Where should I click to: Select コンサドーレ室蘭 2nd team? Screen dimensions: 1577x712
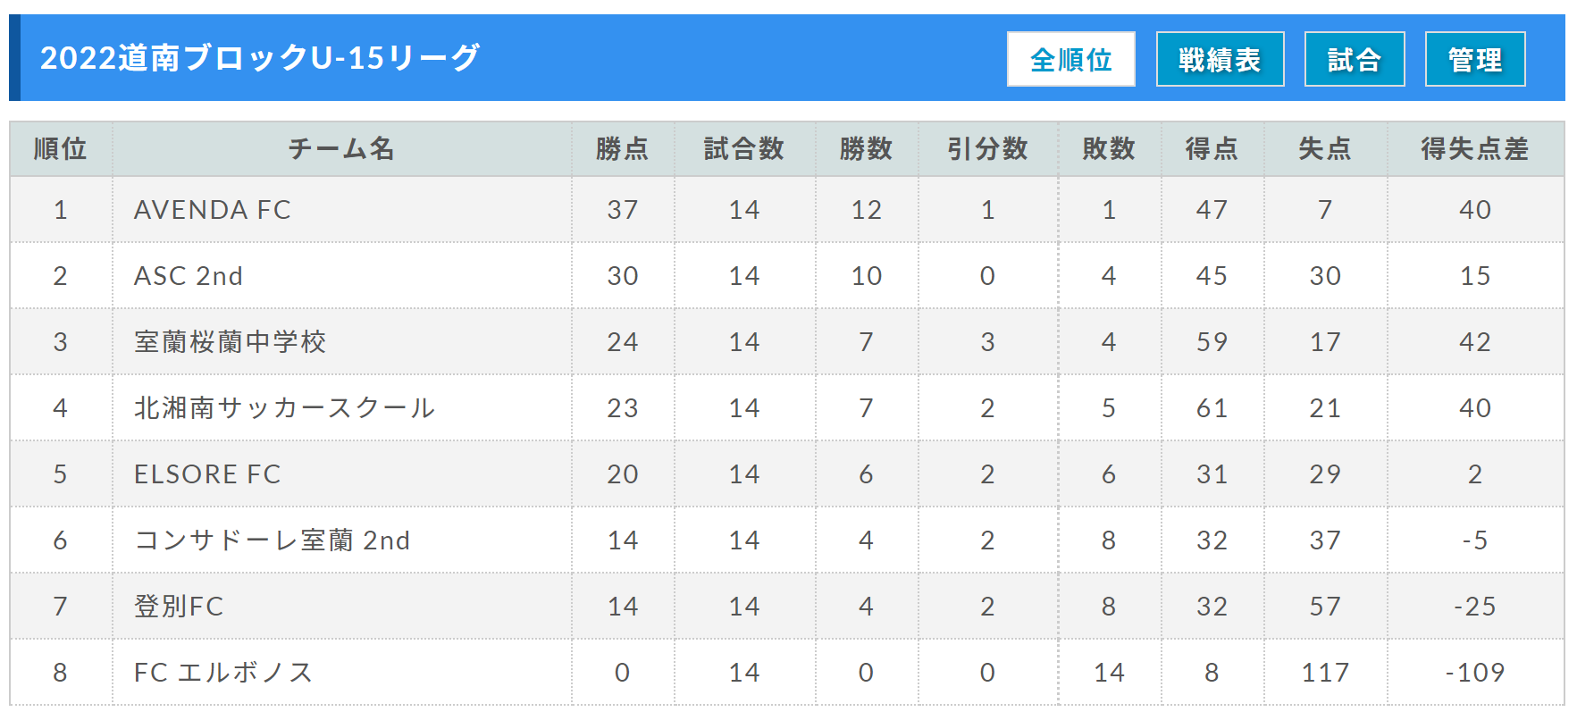coord(272,540)
